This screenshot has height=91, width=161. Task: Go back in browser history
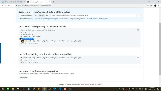(2, 6)
